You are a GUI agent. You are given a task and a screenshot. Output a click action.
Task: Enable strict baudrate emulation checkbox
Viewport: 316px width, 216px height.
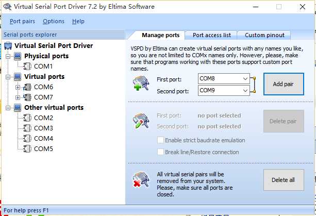[160, 140]
